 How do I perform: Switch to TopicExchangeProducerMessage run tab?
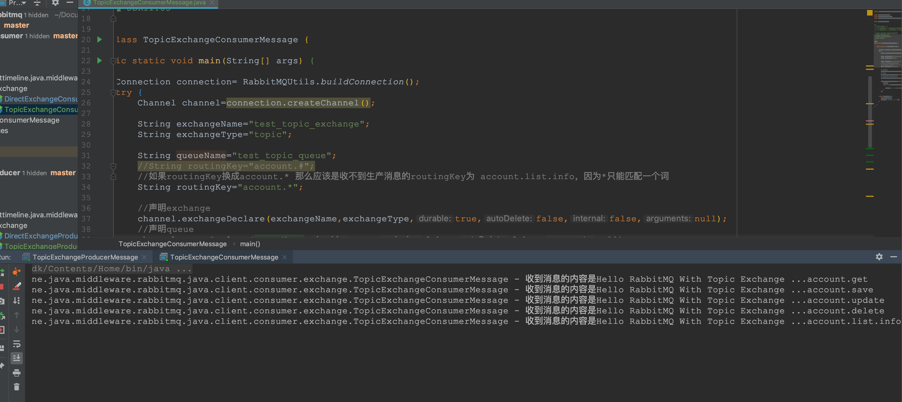coord(85,257)
